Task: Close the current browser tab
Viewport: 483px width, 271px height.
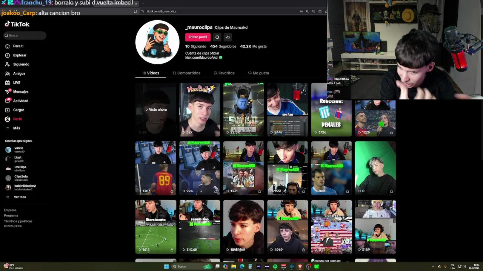Action: (x=136, y=3)
